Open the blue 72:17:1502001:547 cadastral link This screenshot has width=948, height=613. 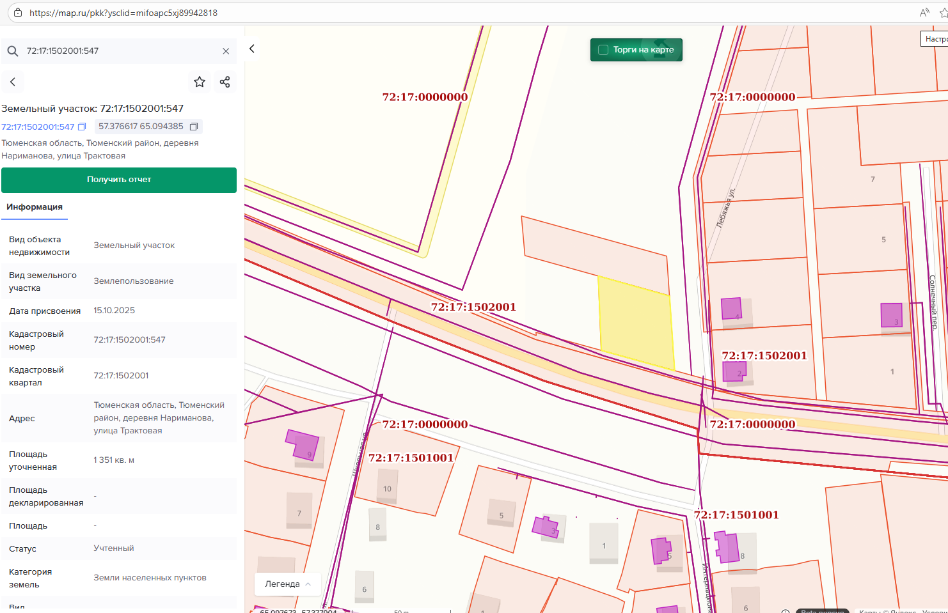(38, 127)
